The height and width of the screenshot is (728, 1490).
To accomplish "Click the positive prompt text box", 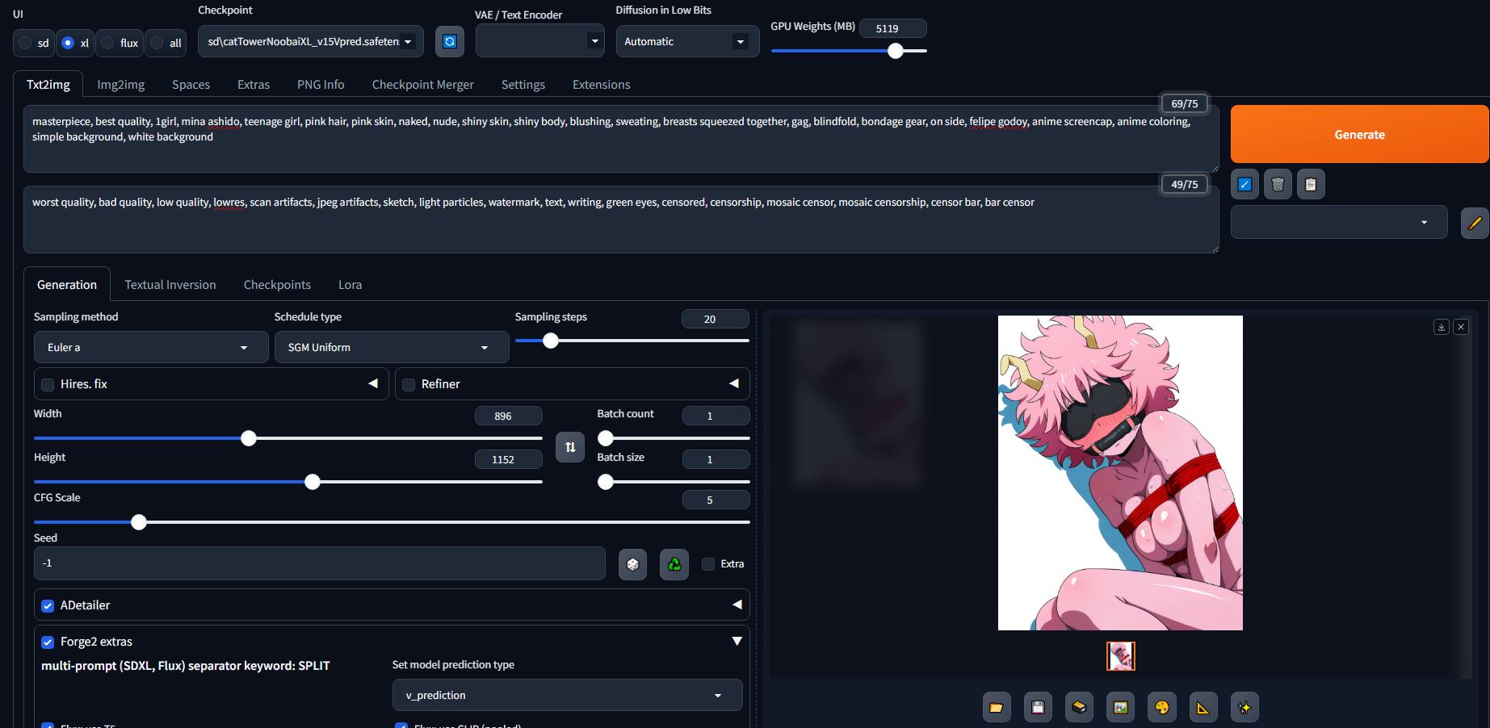I will pos(621,139).
